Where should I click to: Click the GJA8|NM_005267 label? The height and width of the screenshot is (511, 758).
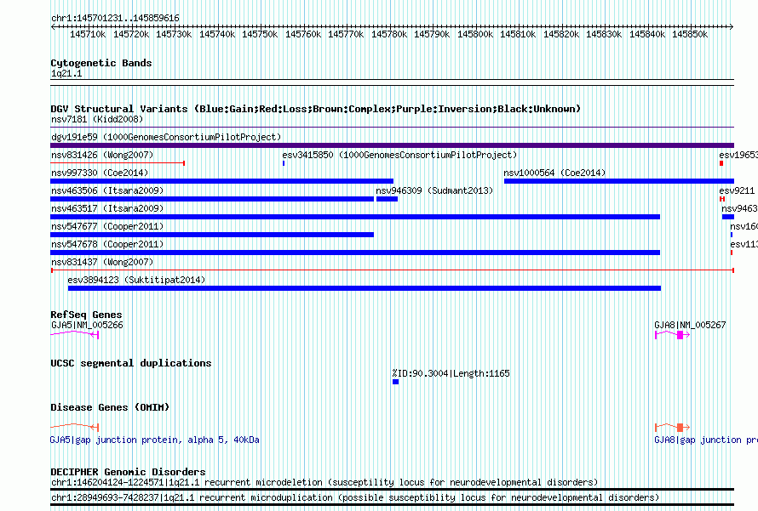690,325
